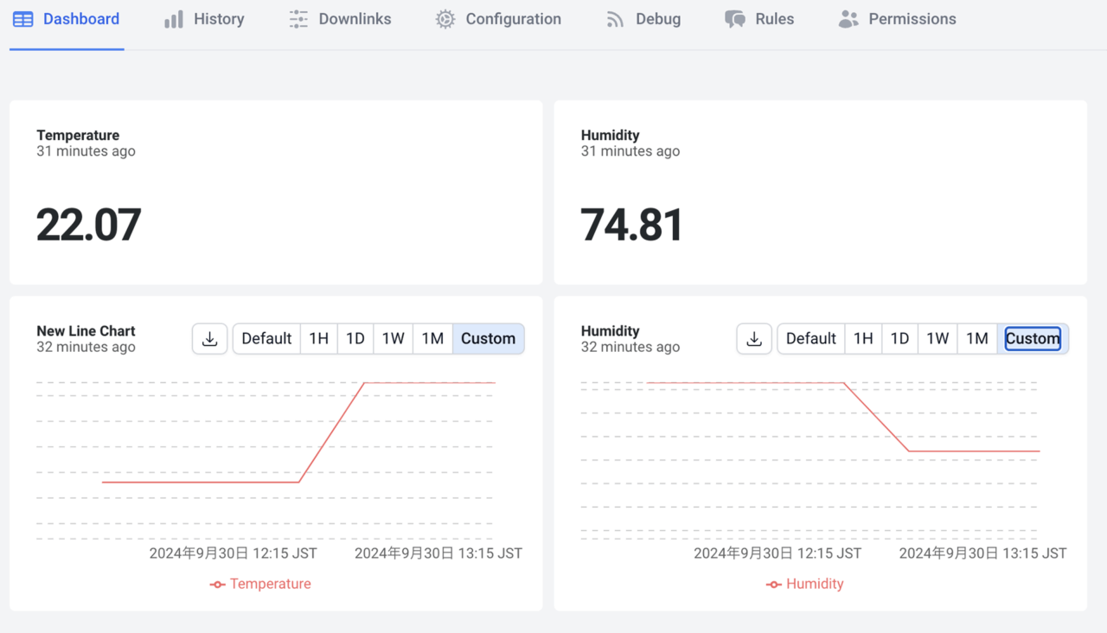
Task: Switch to the History tab
Action: point(218,19)
